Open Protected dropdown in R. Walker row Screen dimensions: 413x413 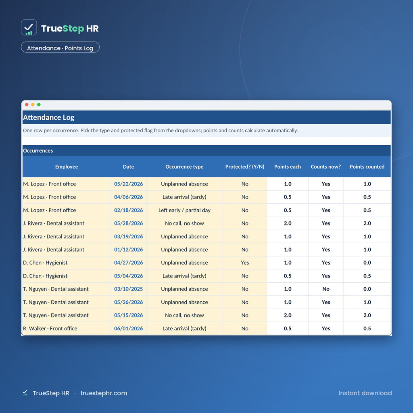click(x=245, y=328)
